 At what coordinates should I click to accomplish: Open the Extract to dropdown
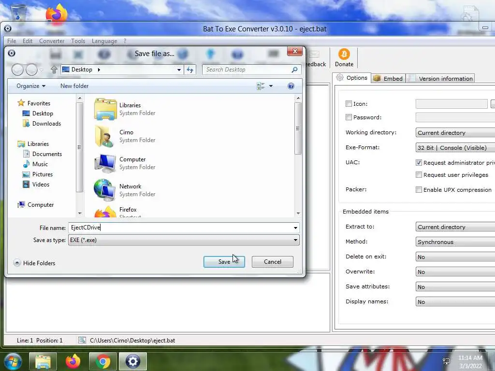[x=455, y=227]
